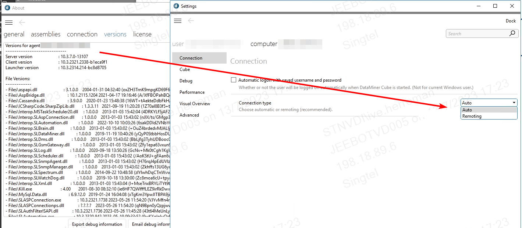Click the Files\MySql.Data.dll row
Screen dimensions: 522x228
coord(88,195)
